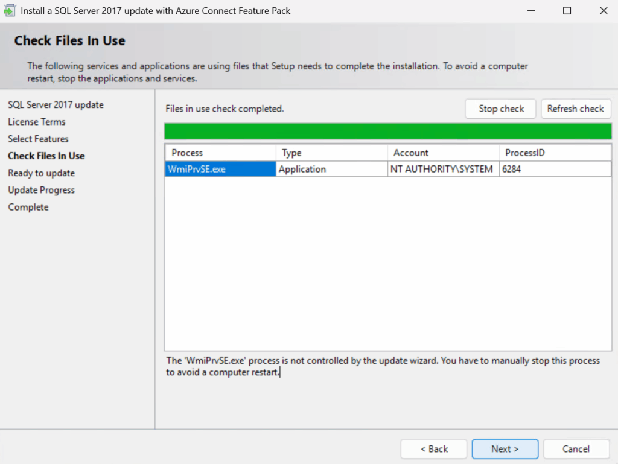The height and width of the screenshot is (464, 618).
Task: Refresh the files in use check
Action: pyautogui.click(x=576, y=109)
